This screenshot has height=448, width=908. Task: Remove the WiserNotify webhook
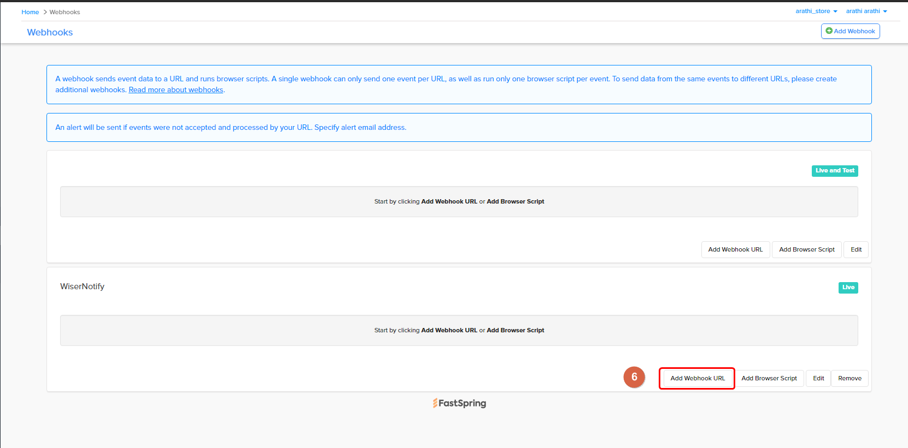pos(850,378)
